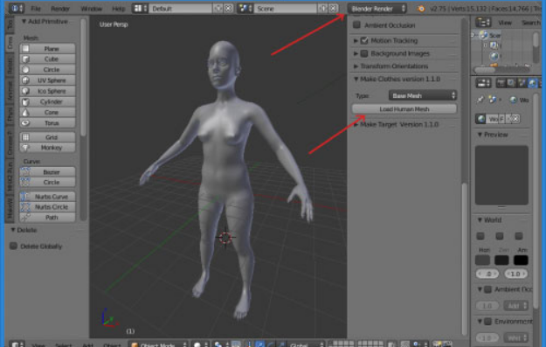Image resolution: width=546 pixels, height=347 pixels.
Task: Disable the Motion Tracking checkbox
Action: click(x=364, y=40)
